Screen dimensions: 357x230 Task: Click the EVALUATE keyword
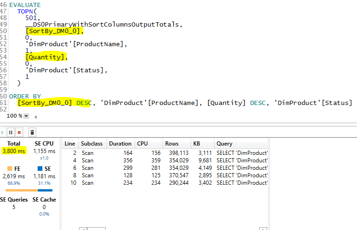25,5
